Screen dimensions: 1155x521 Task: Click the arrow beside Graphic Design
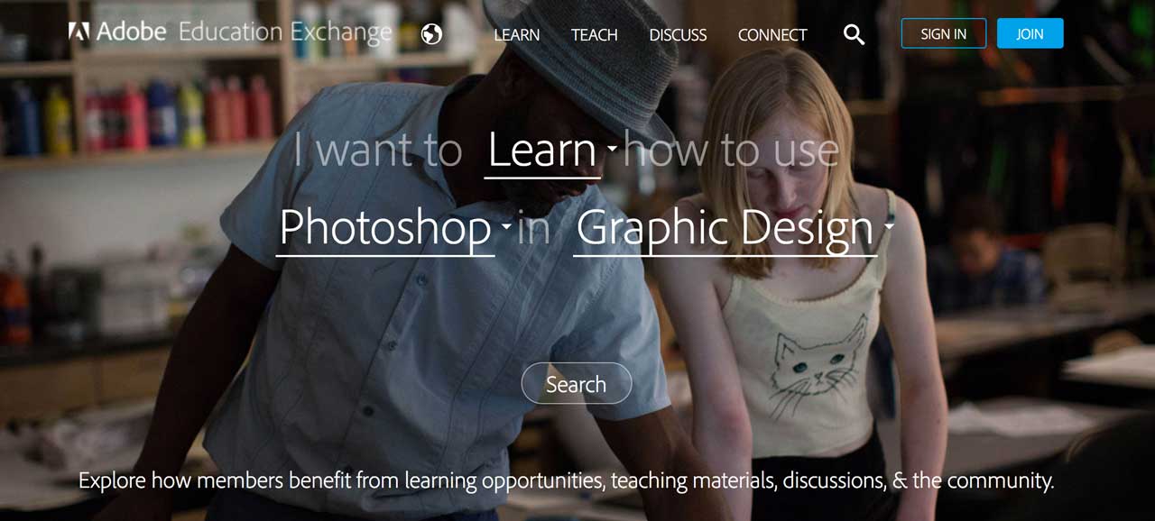point(889,225)
